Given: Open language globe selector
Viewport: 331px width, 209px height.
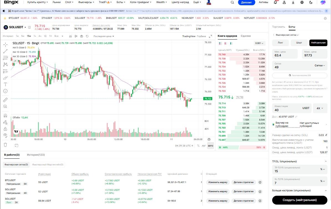Looking at the screenshot, I should pyautogui.click(x=302, y=2).
